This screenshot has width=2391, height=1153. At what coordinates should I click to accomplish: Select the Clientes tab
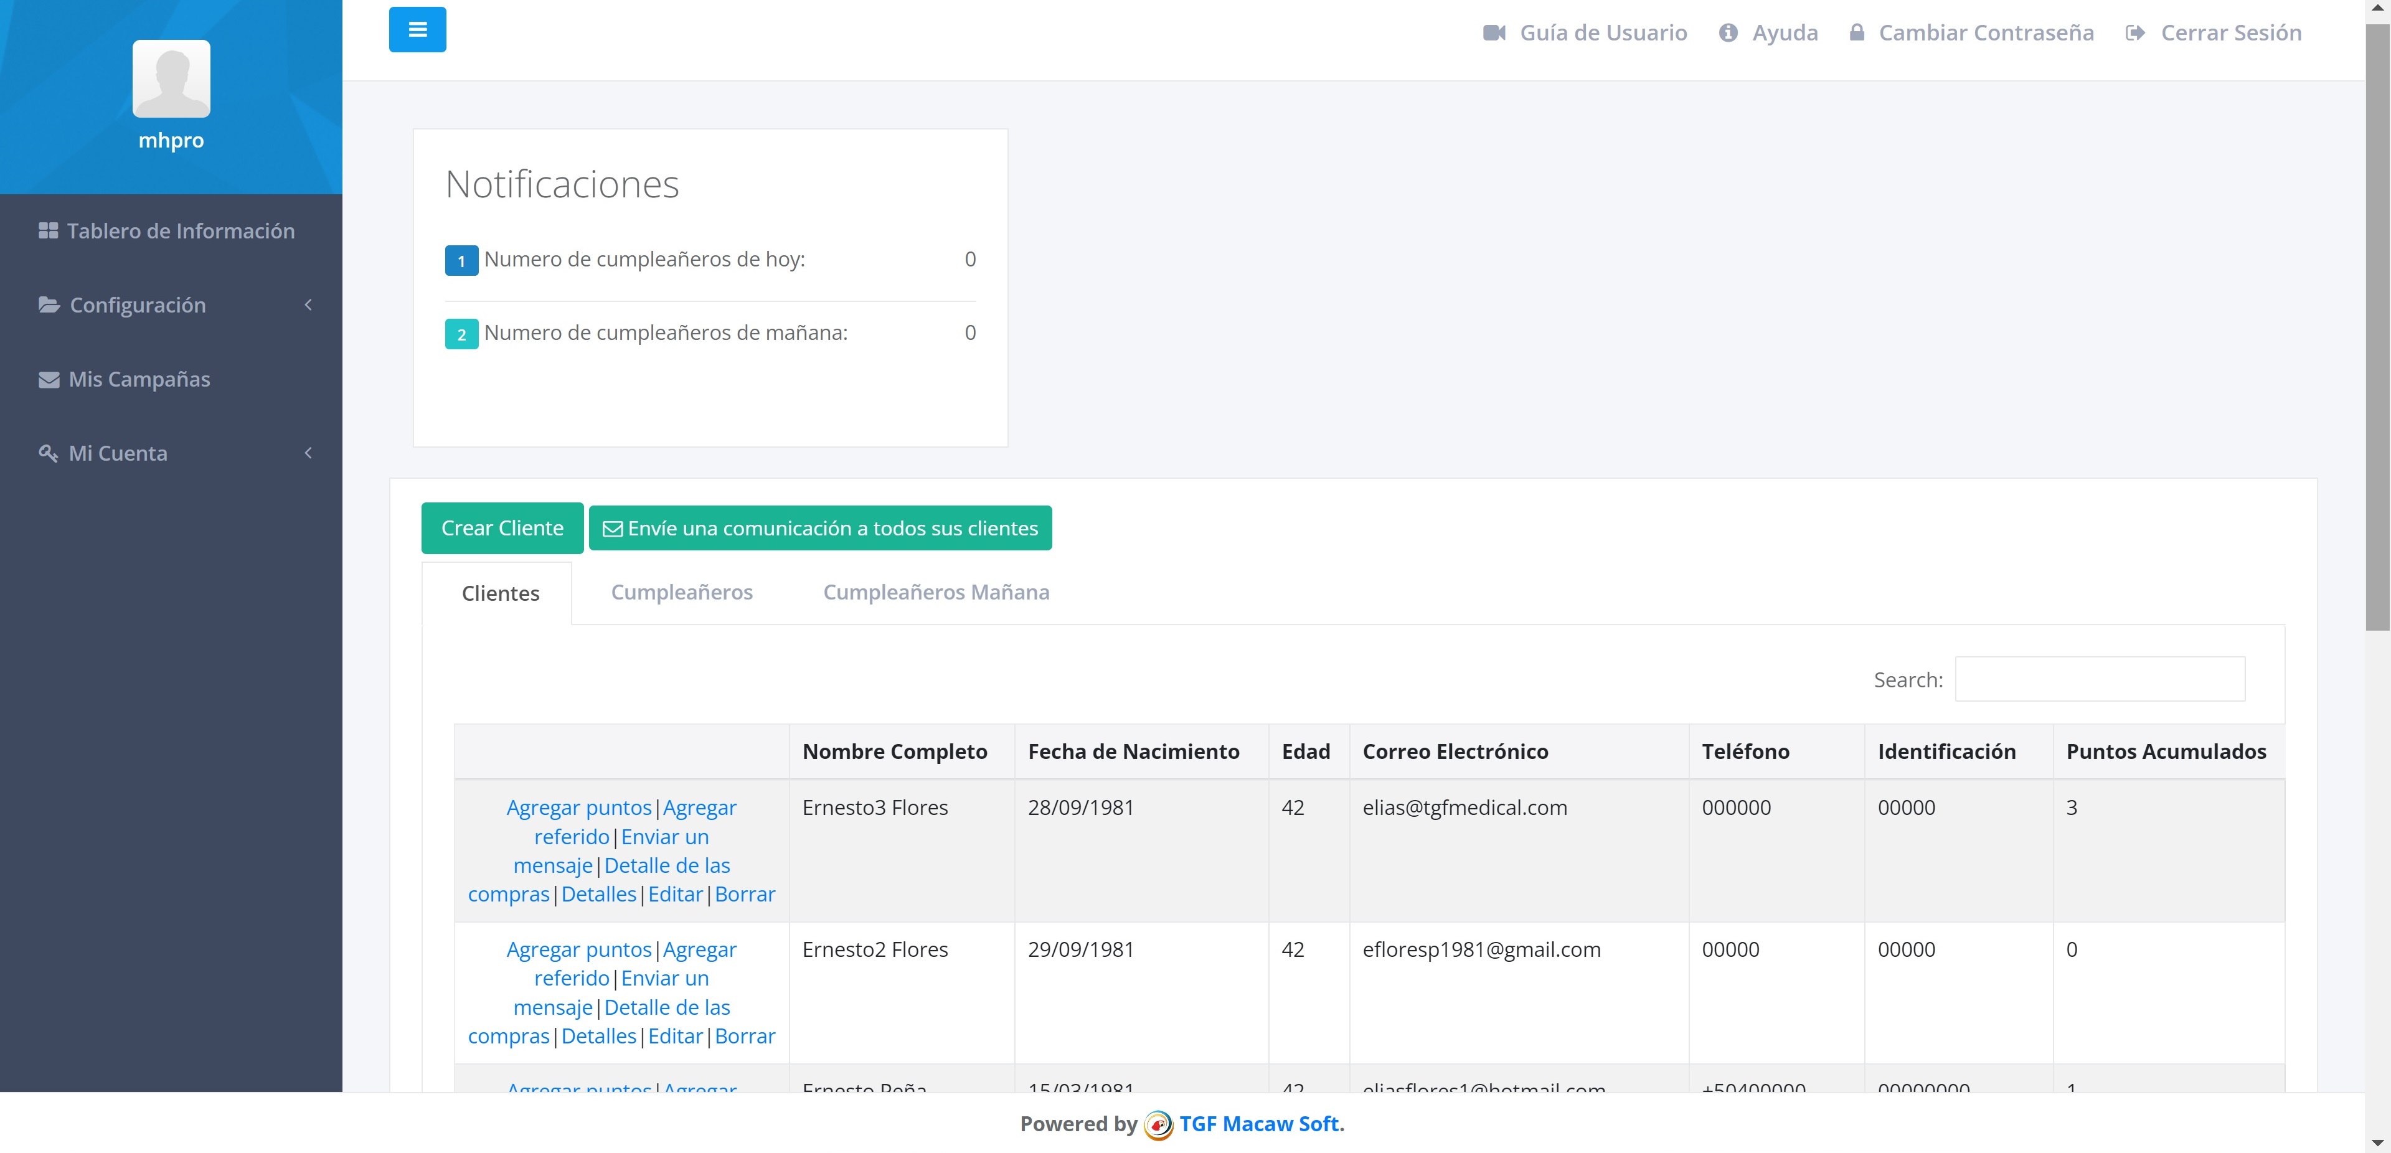[x=500, y=593]
